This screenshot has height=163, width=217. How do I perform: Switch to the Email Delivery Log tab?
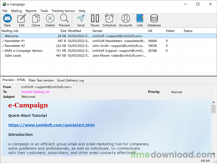[70, 80]
